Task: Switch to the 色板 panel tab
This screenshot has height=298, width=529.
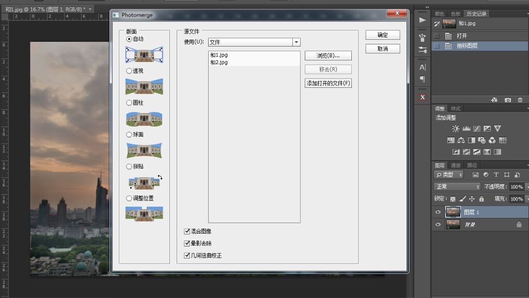Action: coord(456,14)
